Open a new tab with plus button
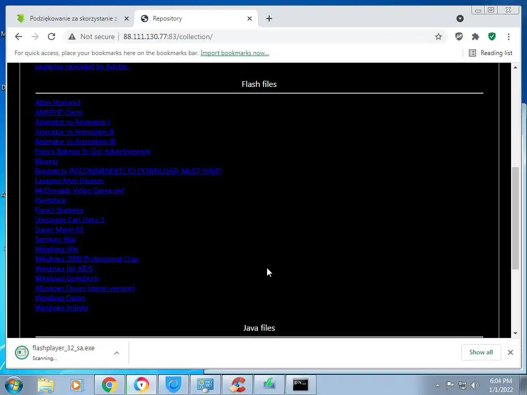The height and width of the screenshot is (395, 527). [269, 19]
